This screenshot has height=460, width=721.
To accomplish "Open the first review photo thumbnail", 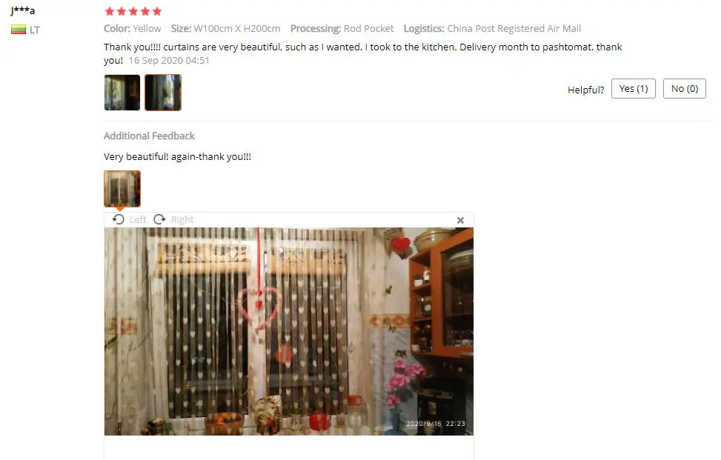I will (122, 93).
